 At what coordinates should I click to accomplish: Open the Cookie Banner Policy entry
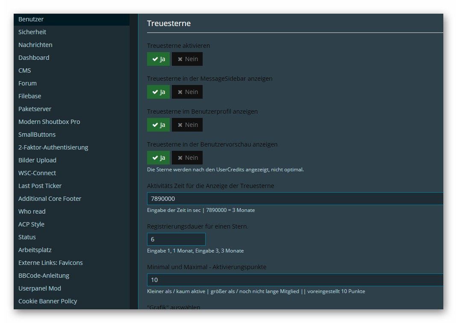[48, 301]
